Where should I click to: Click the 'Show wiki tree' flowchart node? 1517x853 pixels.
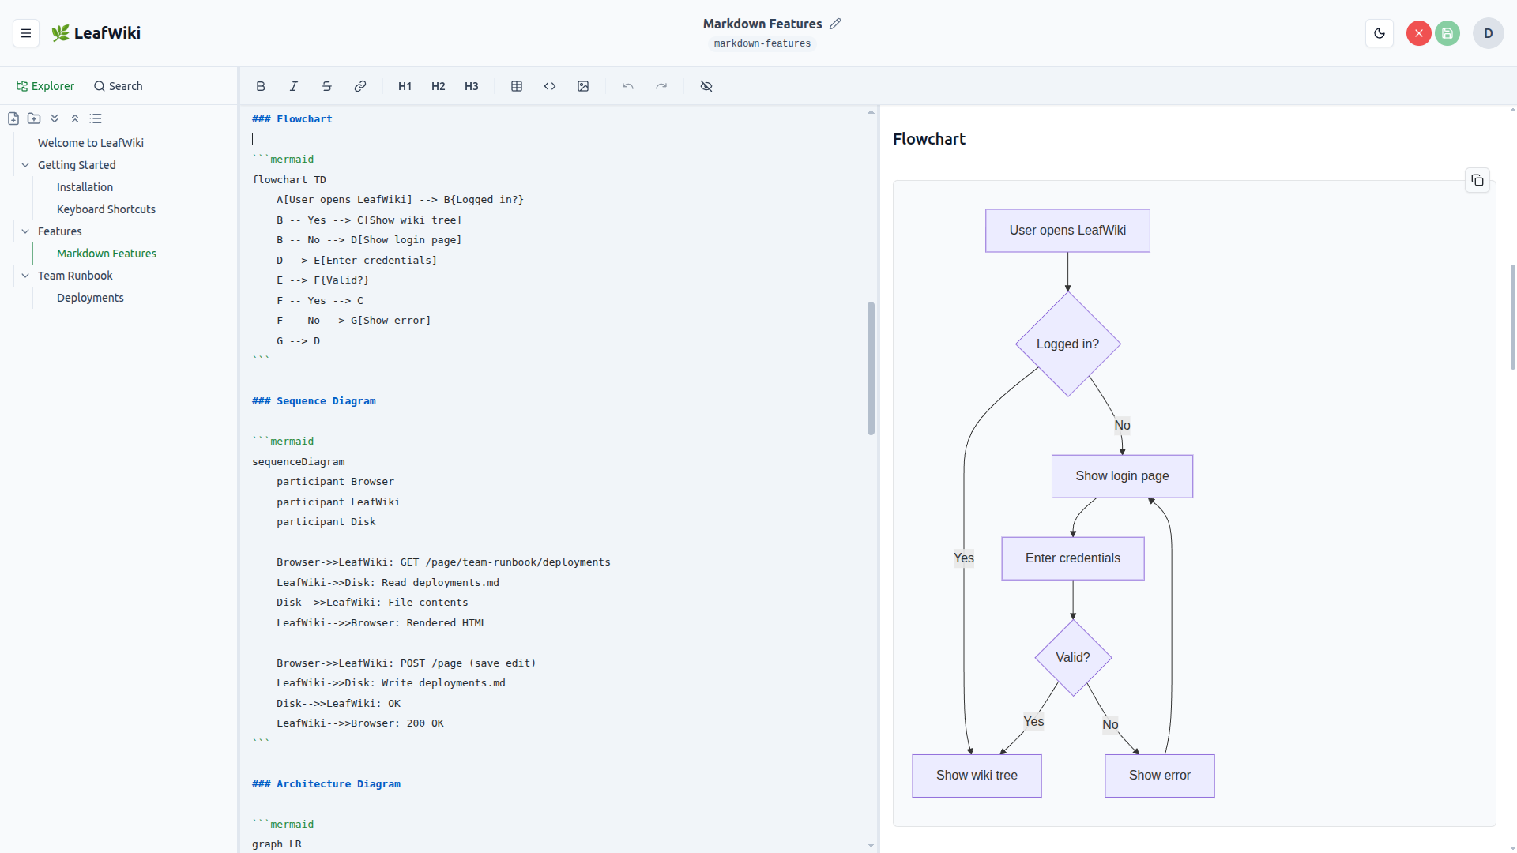(977, 776)
